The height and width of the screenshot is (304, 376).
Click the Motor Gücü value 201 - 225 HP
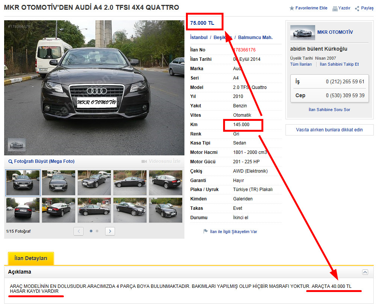246,161
